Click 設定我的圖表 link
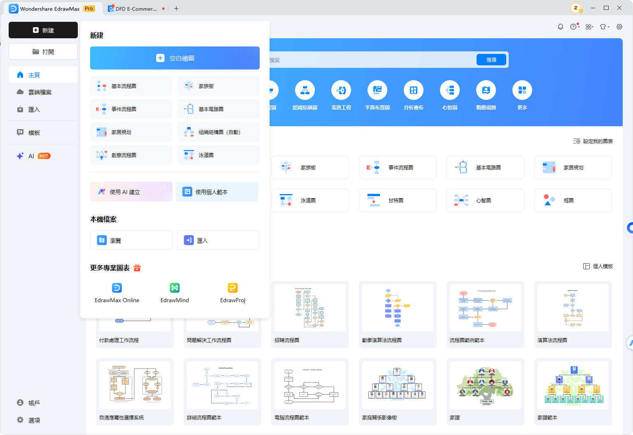This screenshot has width=633, height=435. click(593, 141)
